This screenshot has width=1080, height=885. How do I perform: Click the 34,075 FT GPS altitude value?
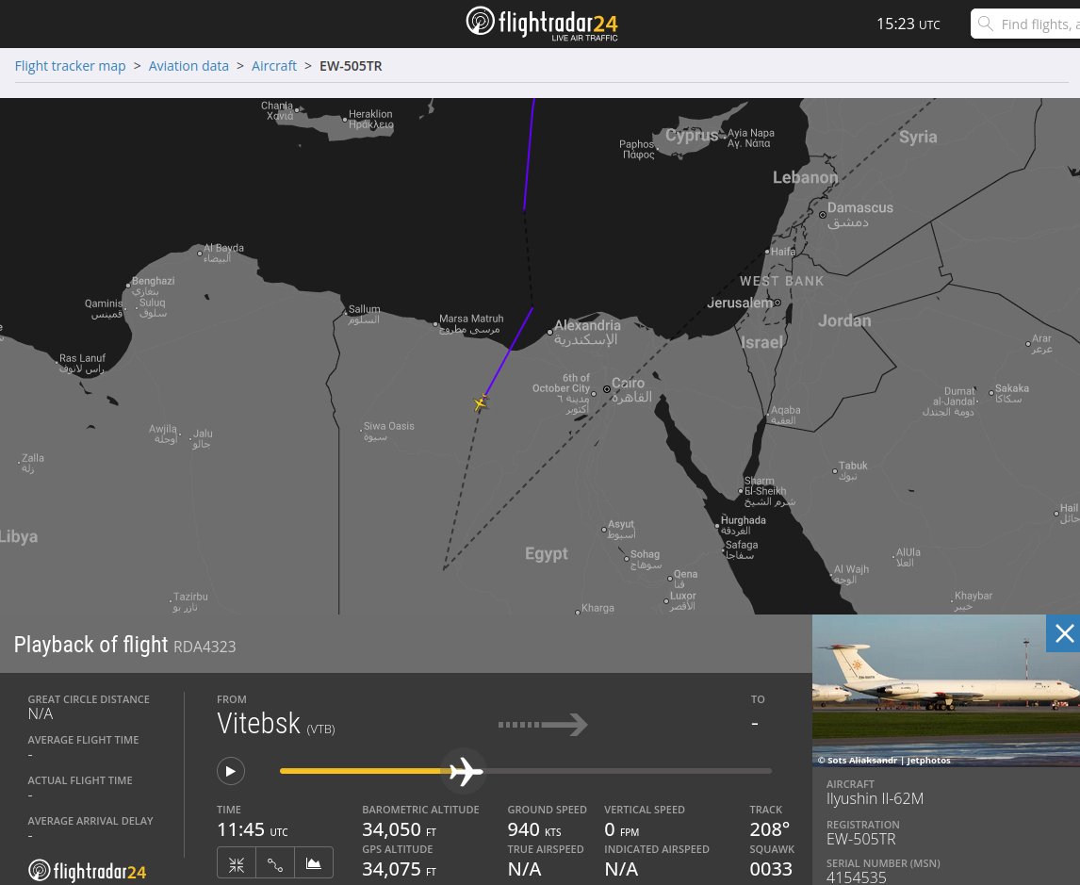click(400, 869)
